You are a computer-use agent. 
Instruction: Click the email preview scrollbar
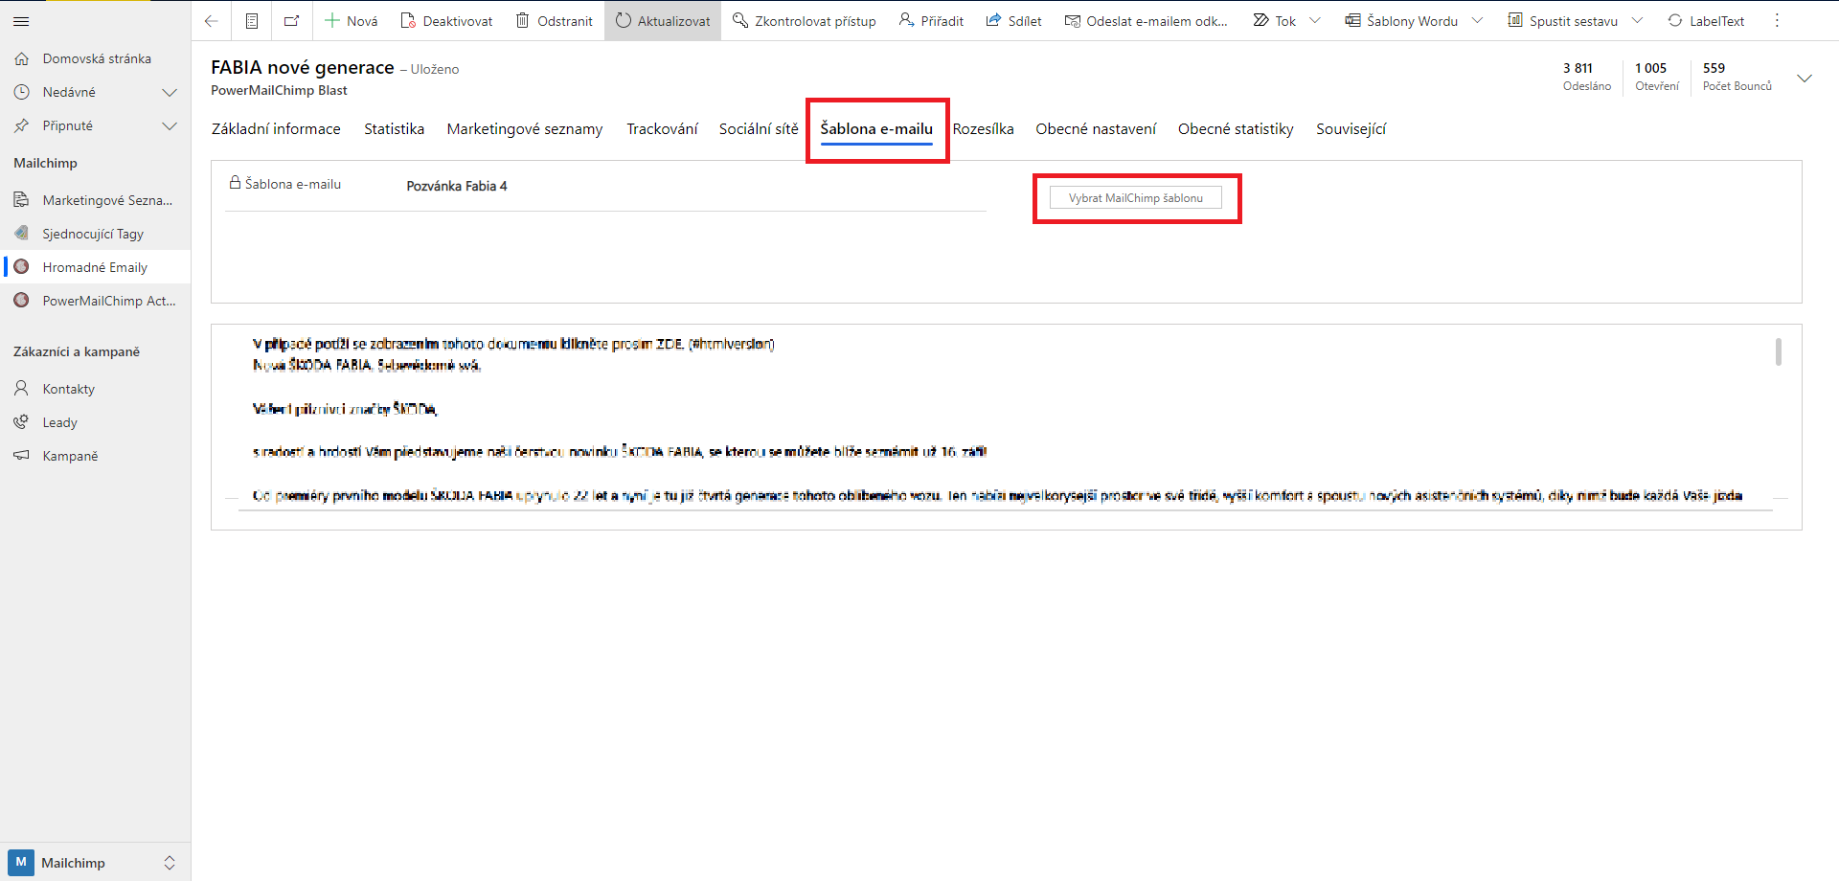point(1778,352)
